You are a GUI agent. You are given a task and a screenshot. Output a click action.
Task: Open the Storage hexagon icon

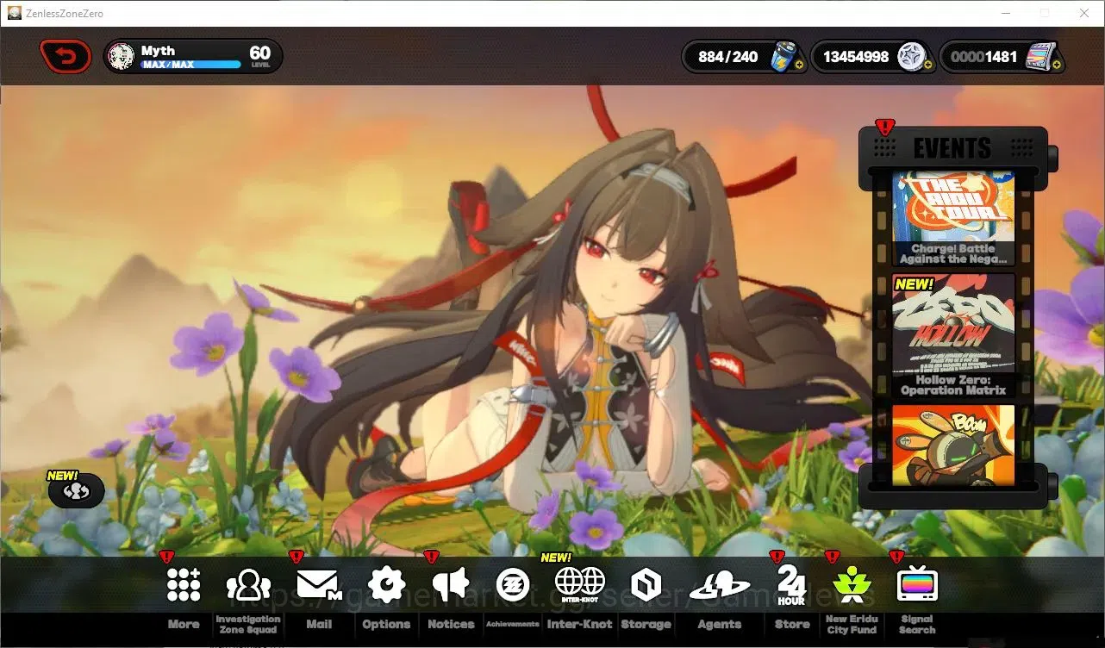pos(646,586)
